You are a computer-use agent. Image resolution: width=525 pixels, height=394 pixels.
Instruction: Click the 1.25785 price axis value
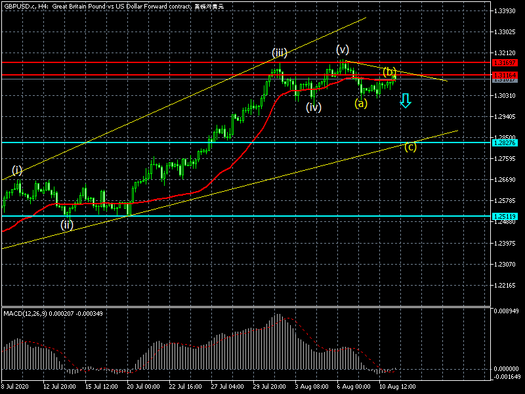[x=505, y=201]
